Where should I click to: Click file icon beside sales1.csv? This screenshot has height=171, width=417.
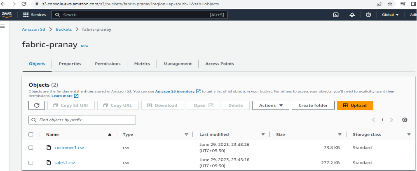49,162
